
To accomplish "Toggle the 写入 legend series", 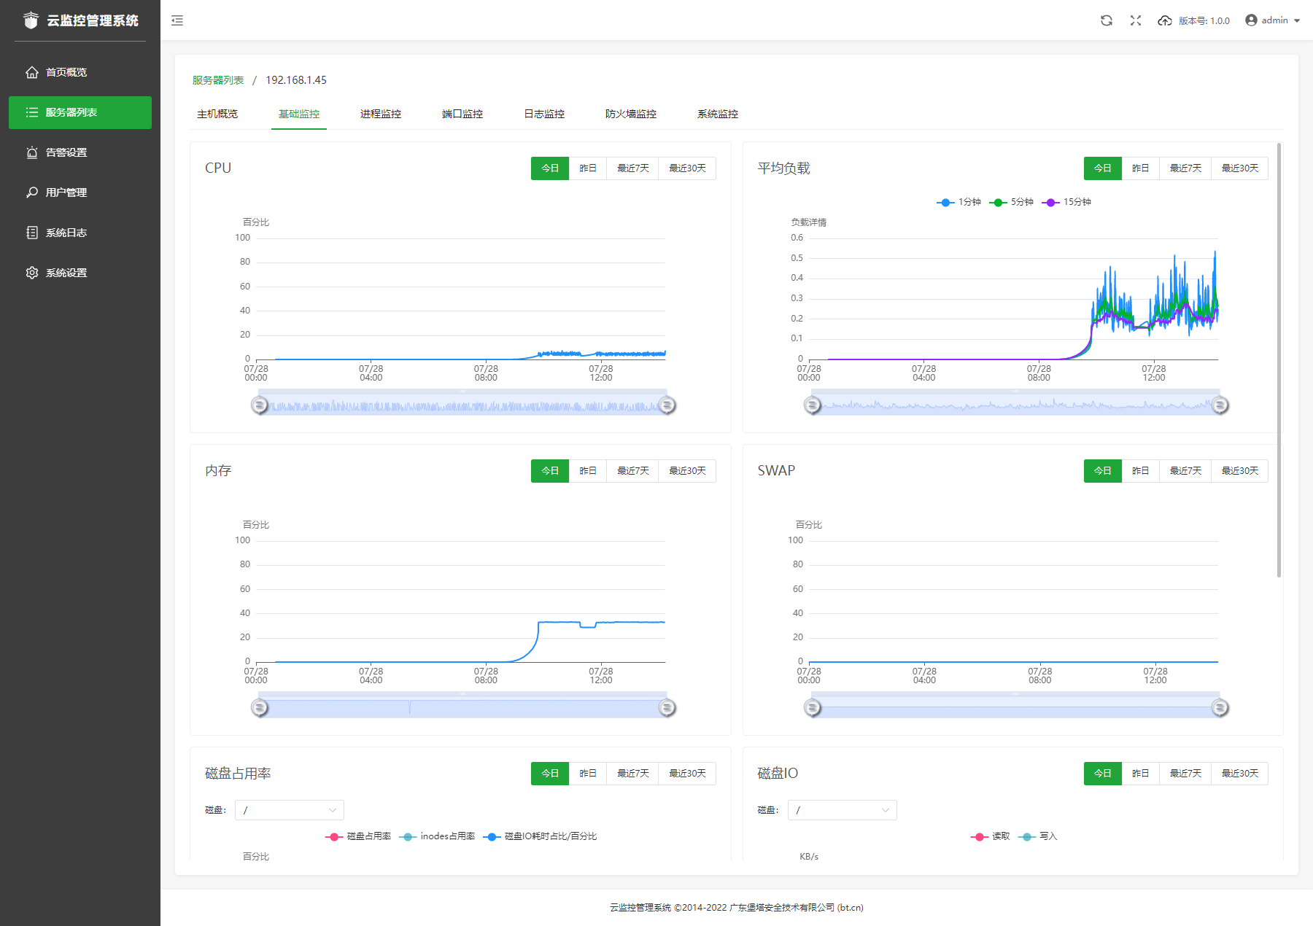I will 1038,836.
